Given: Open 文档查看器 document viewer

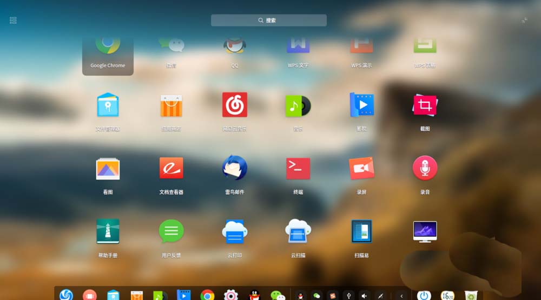Looking at the screenshot, I should (171, 168).
